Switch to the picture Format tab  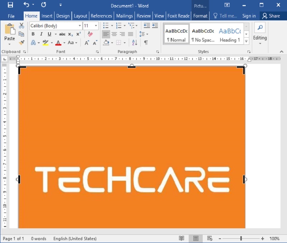(x=200, y=16)
